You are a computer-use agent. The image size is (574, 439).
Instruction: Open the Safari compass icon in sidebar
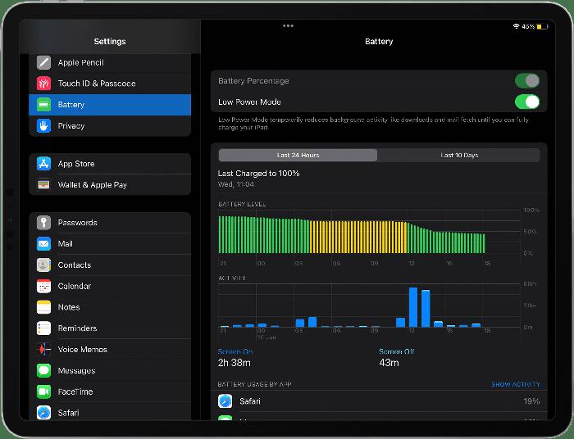click(43, 413)
